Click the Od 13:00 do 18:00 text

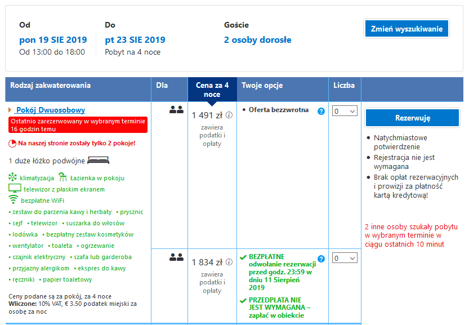(52, 52)
